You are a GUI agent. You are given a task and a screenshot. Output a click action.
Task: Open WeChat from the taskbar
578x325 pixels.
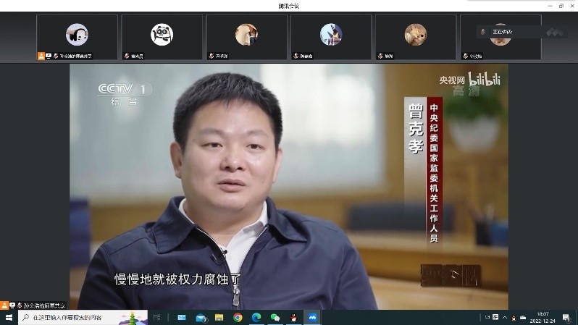(x=275, y=318)
